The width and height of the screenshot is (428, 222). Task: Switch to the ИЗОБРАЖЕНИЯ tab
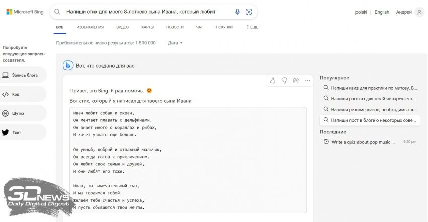(x=91, y=27)
